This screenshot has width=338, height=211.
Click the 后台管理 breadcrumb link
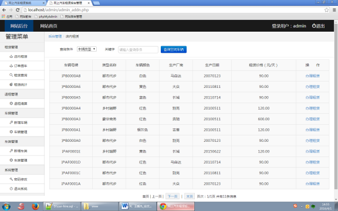click(55, 36)
